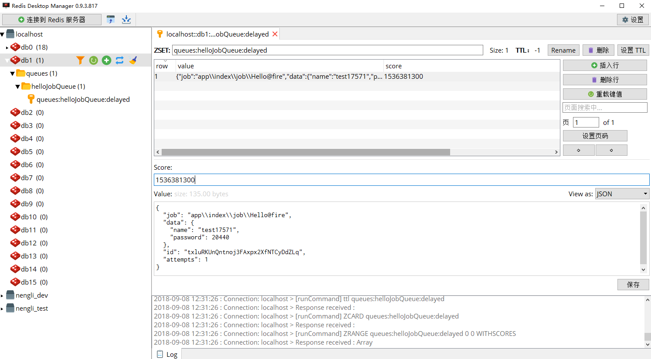Viewport: 651px width, 359px height.
Task: Click the key icon beside queues:helloJobQueue:delayed
Action: point(31,99)
